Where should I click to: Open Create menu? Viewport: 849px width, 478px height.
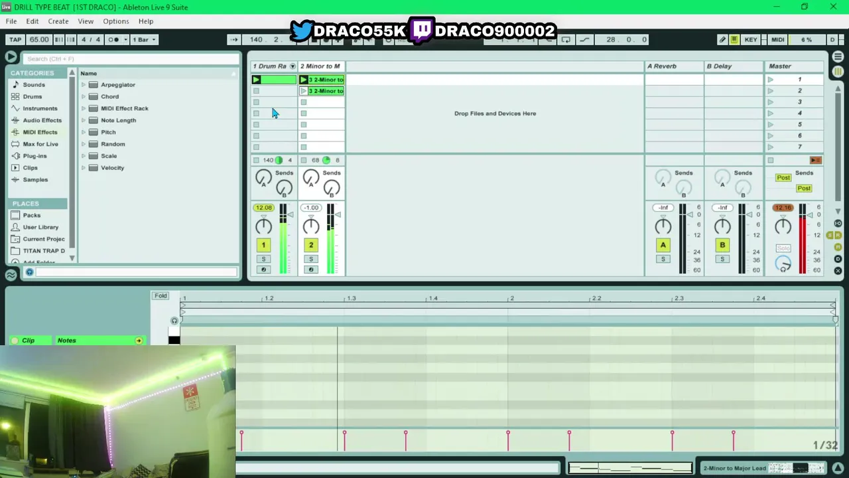(x=58, y=21)
